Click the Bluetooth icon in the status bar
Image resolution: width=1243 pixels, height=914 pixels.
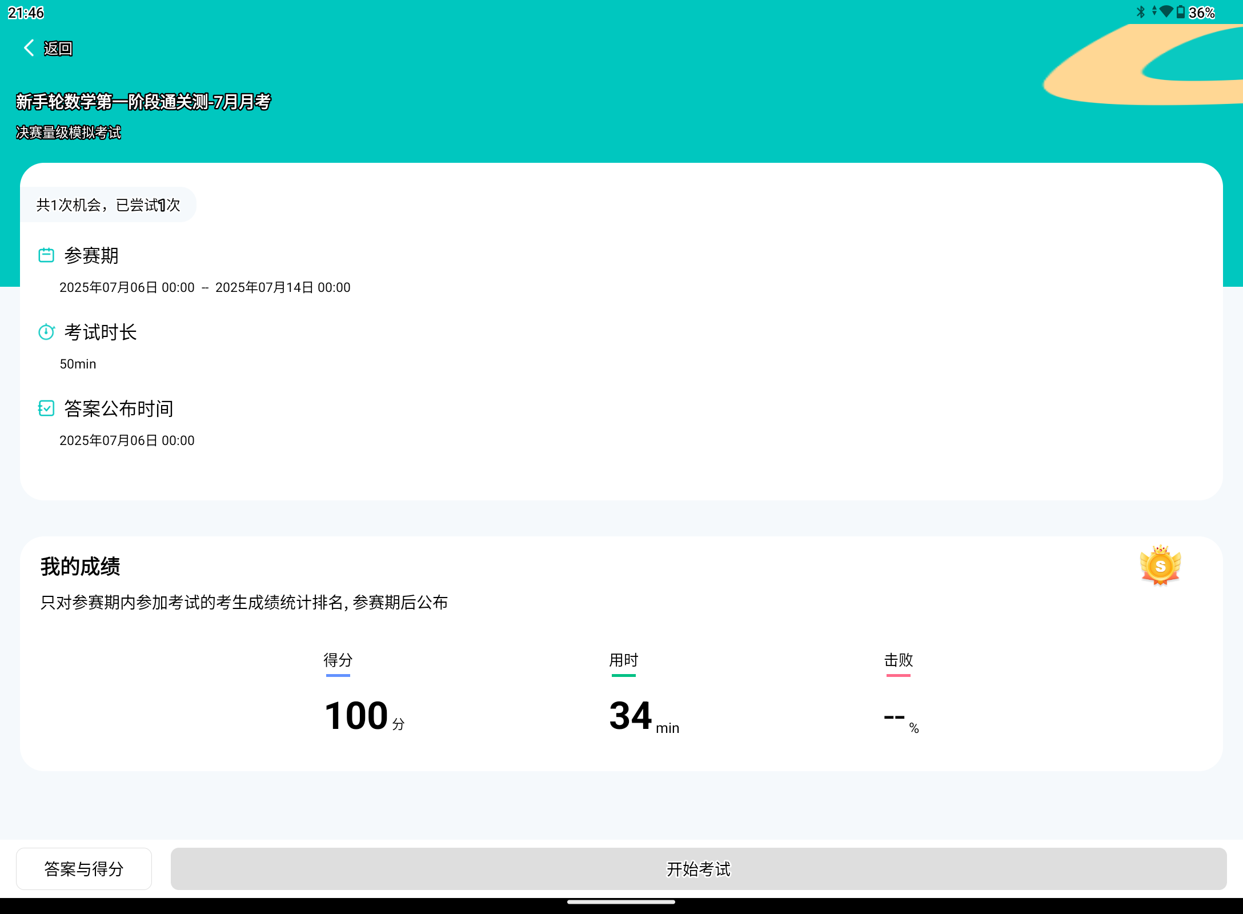click(x=1141, y=11)
